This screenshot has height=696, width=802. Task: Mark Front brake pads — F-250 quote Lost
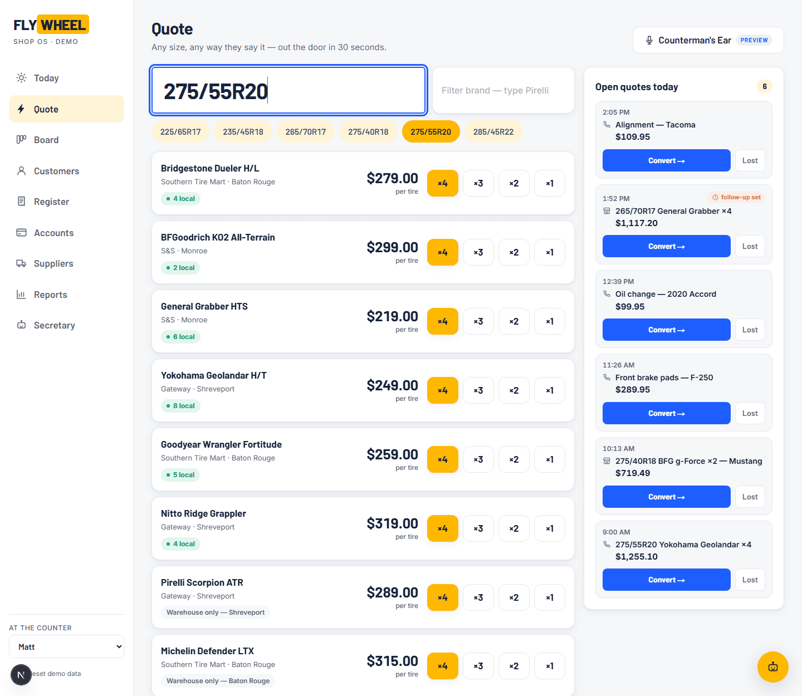[750, 413]
